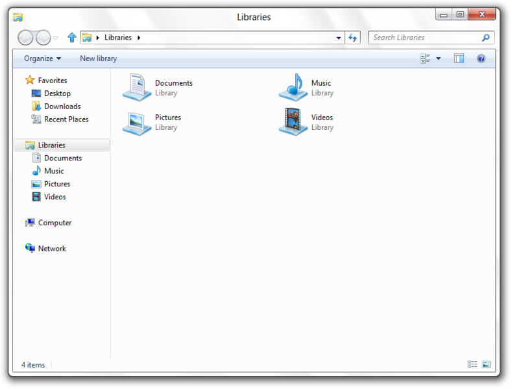Click the window system icon in title bar
The width and height of the screenshot is (512, 389).
pyautogui.click(x=18, y=17)
